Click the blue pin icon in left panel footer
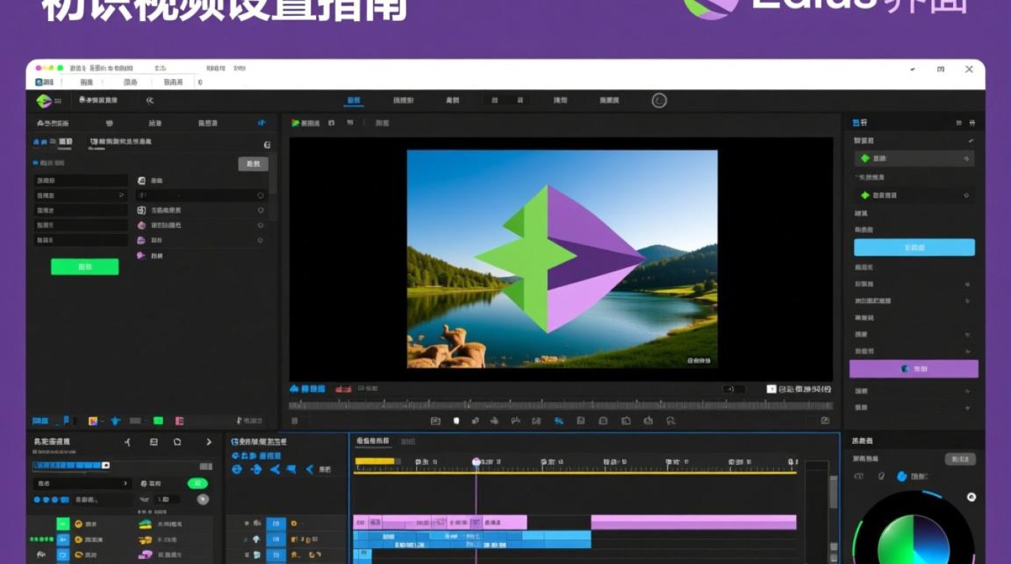This screenshot has height=564, width=1011. tap(115, 421)
